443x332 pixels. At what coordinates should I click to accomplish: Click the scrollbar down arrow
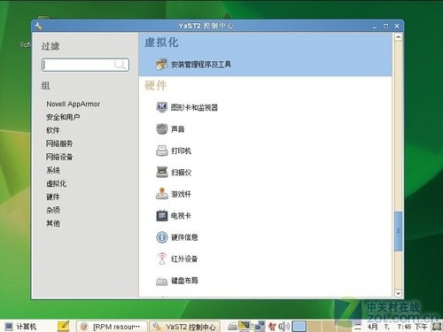[398, 293]
